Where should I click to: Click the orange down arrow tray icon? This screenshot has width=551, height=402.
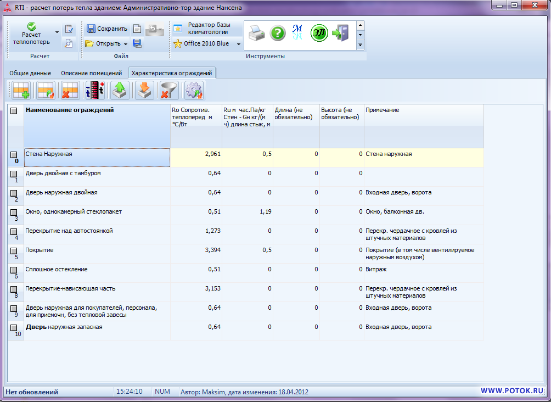[144, 90]
